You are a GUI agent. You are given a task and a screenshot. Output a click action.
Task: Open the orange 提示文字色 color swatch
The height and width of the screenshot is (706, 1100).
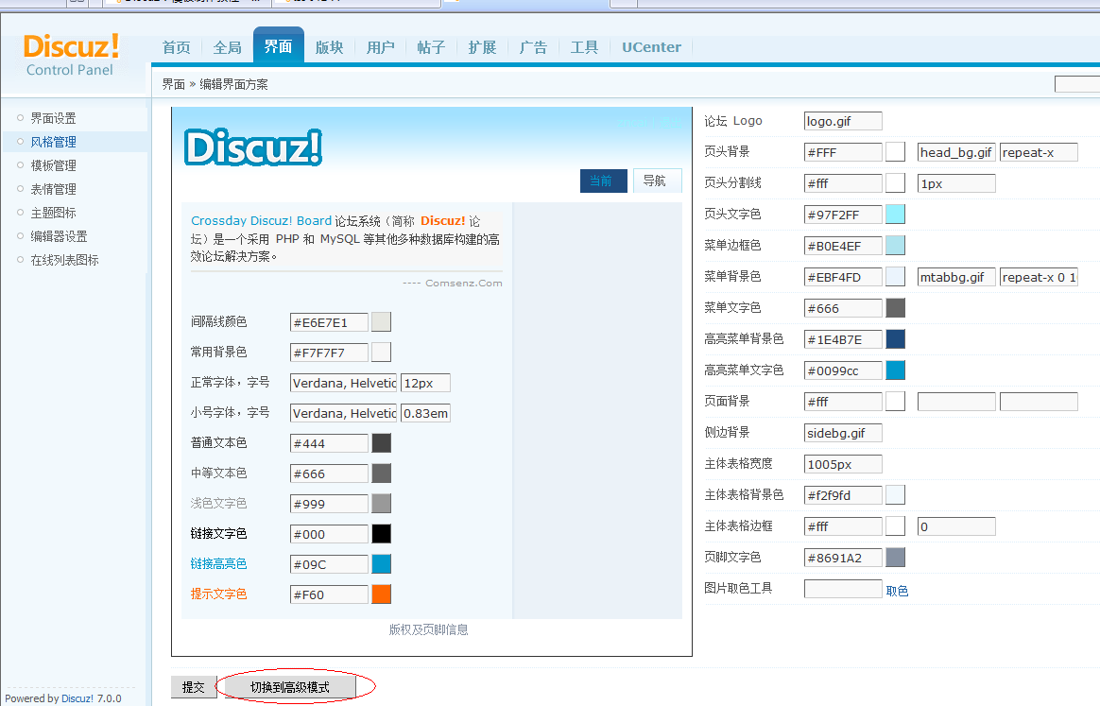381,594
